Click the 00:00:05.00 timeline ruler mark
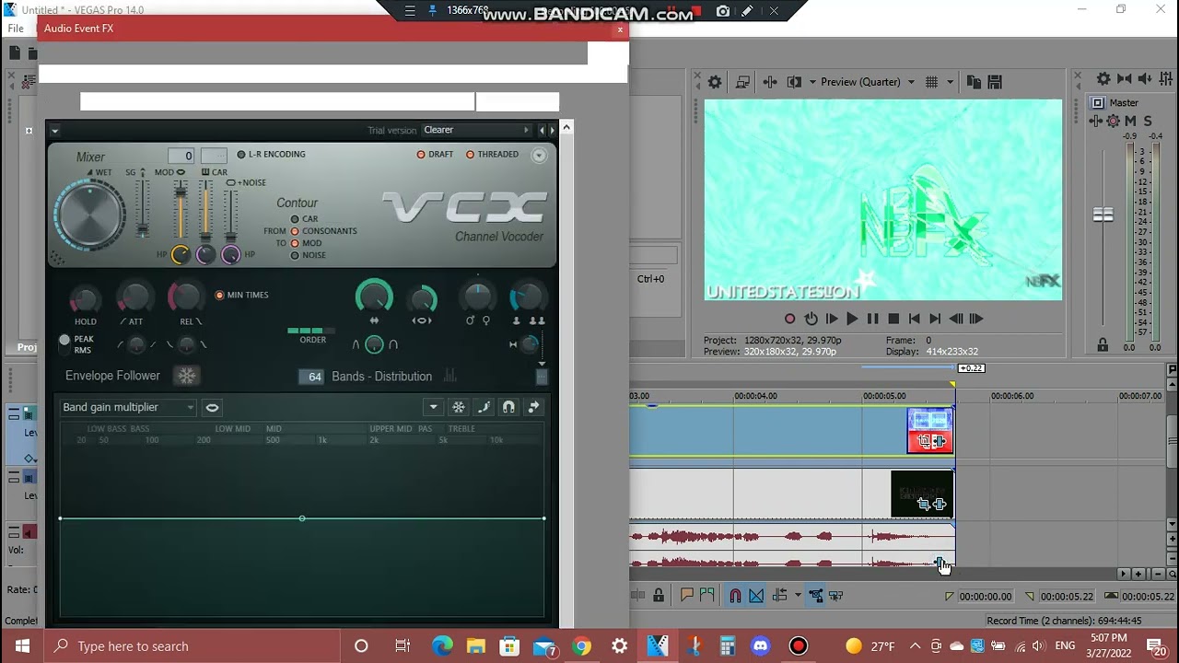This screenshot has width=1179, height=663. click(x=883, y=396)
